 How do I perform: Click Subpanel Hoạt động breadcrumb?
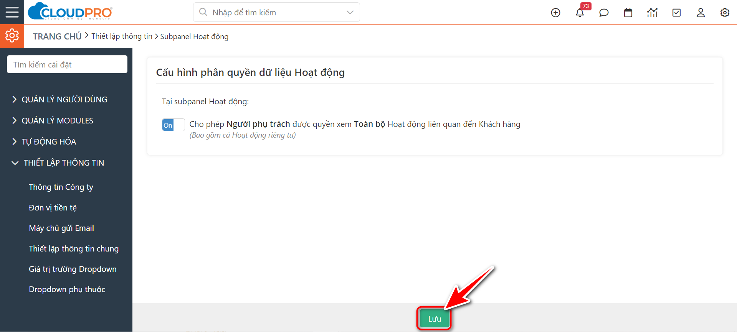(194, 36)
